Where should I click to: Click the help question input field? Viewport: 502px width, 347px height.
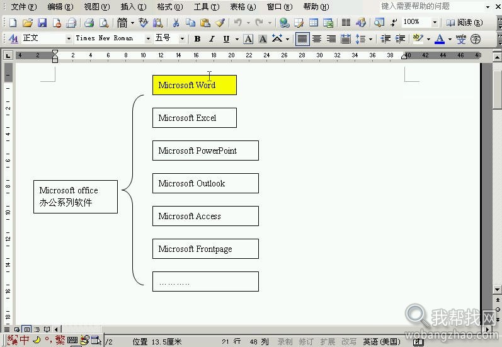(x=431, y=6)
